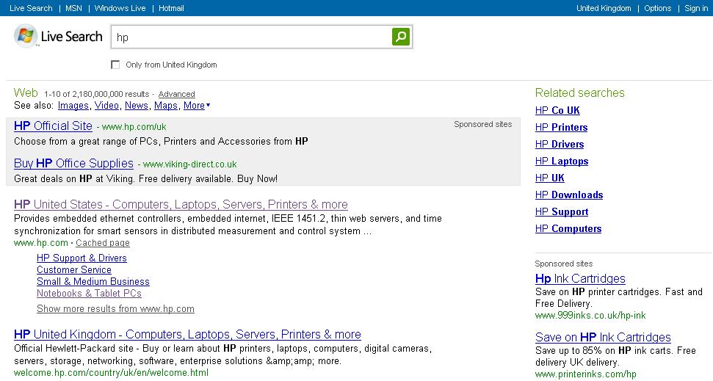Image resolution: width=713 pixels, height=381 pixels.
Task: Open Small & Medium Business sublink
Action: (93, 281)
